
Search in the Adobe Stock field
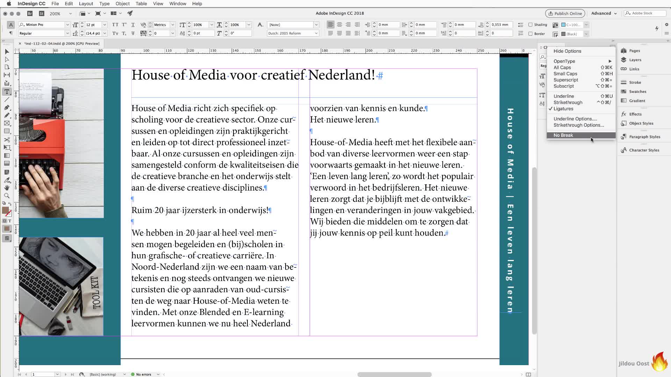[x=645, y=13]
